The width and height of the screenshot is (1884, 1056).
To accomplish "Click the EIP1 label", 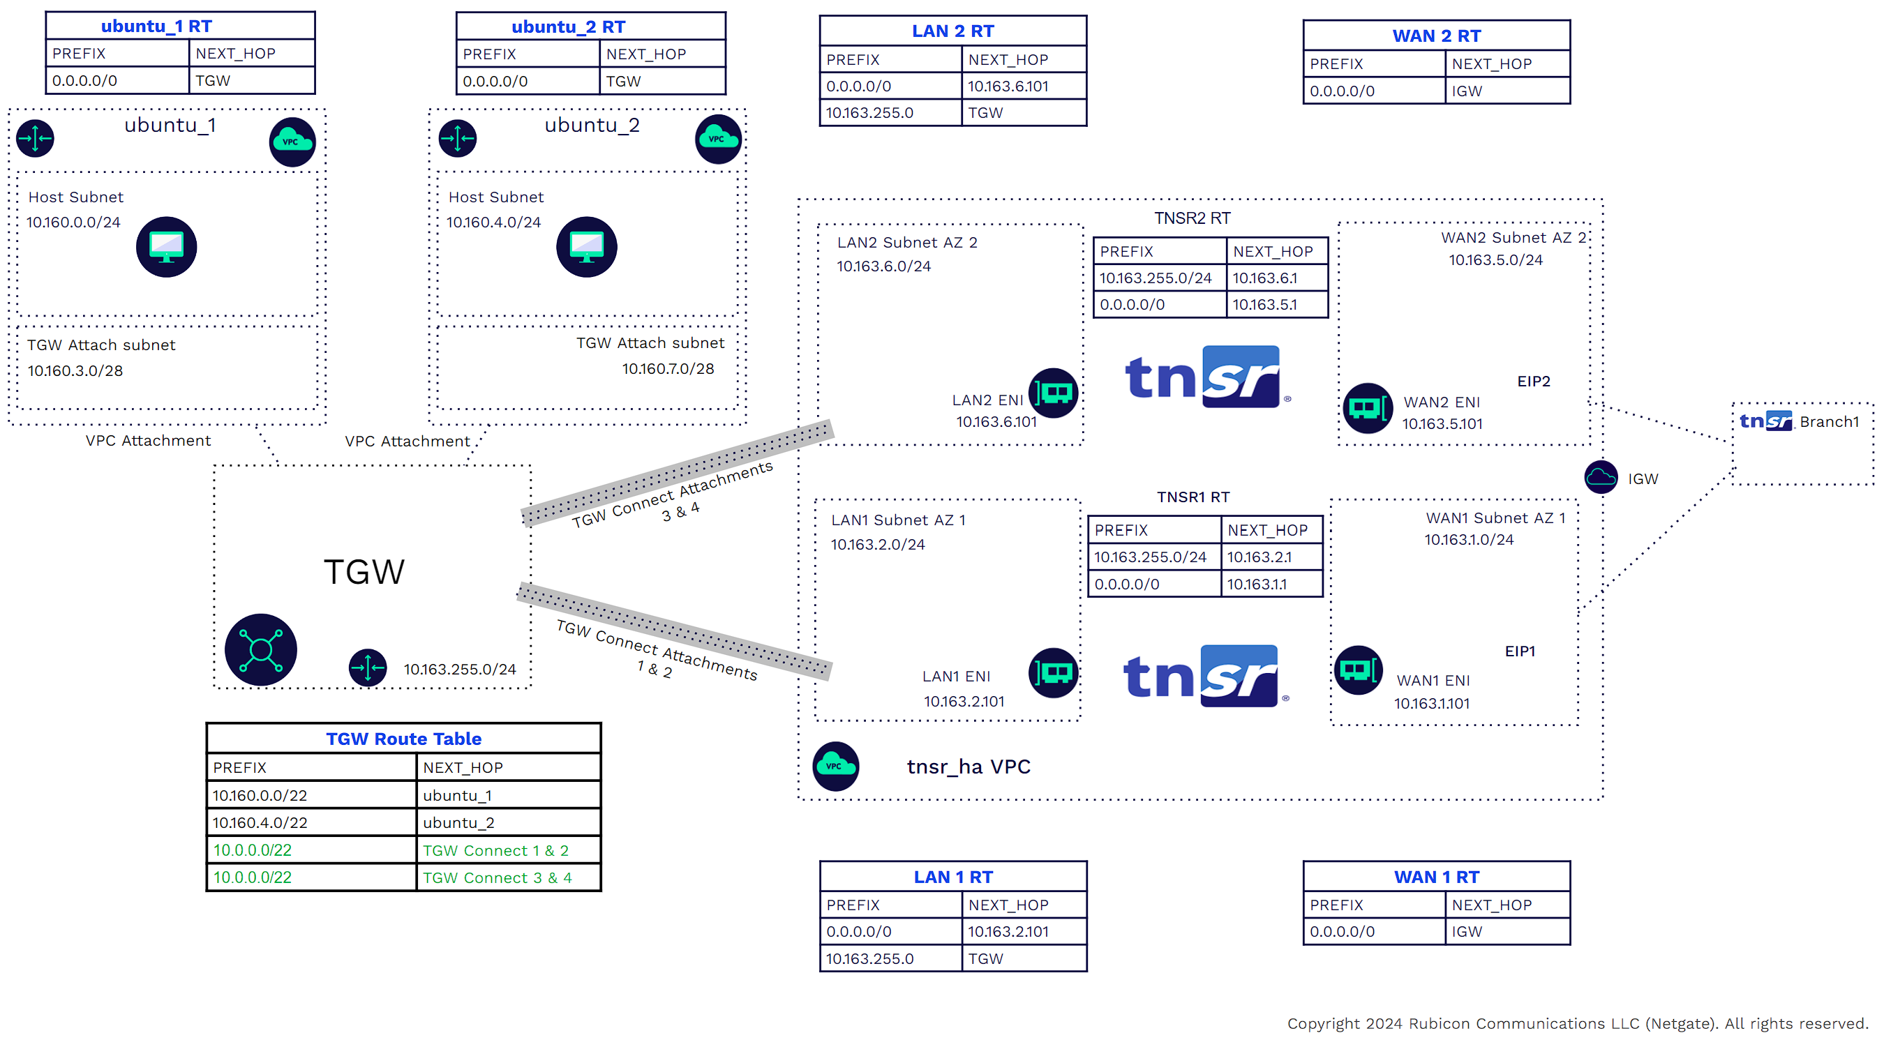I will point(1519,651).
